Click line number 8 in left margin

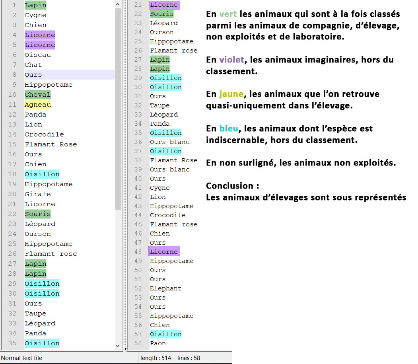[14, 75]
